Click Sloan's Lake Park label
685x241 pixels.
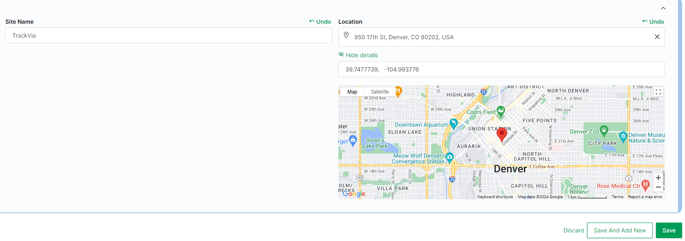(x=375, y=143)
